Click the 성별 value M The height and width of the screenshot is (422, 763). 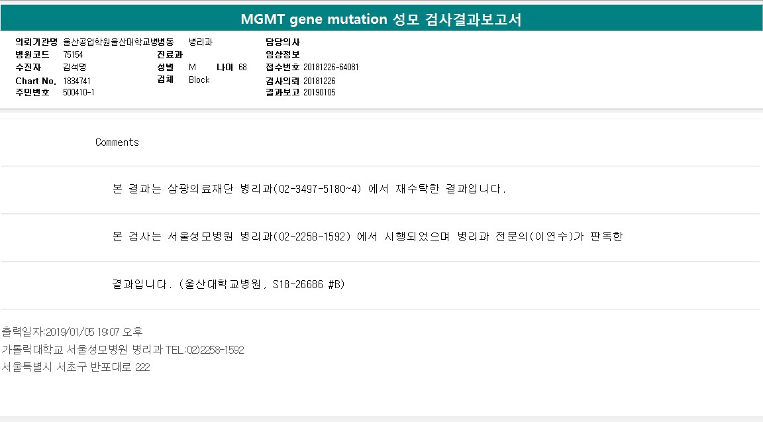point(192,67)
